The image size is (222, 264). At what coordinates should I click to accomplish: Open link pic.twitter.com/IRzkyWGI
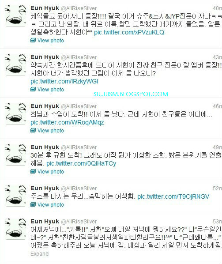[64, 82]
